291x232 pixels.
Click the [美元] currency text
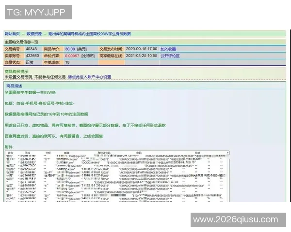(x=82, y=49)
